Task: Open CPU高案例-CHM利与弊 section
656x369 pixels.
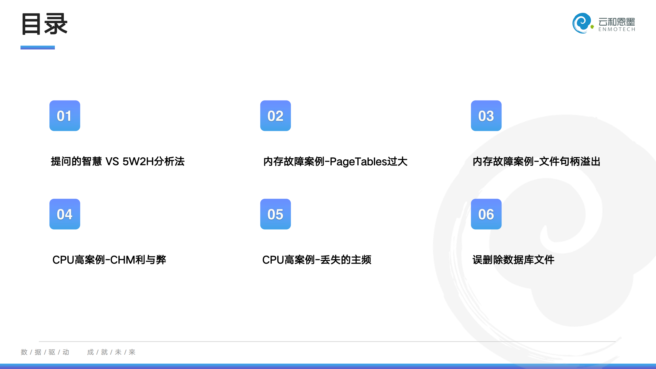Action: click(x=109, y=260)
